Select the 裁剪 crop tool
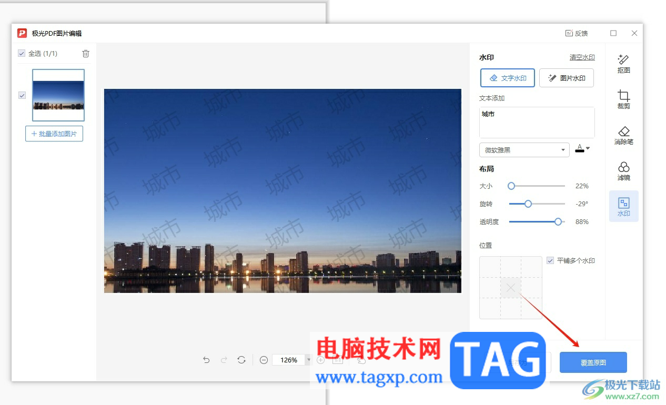The width and height of the screenshot is (666, 405). click(623, 99)
